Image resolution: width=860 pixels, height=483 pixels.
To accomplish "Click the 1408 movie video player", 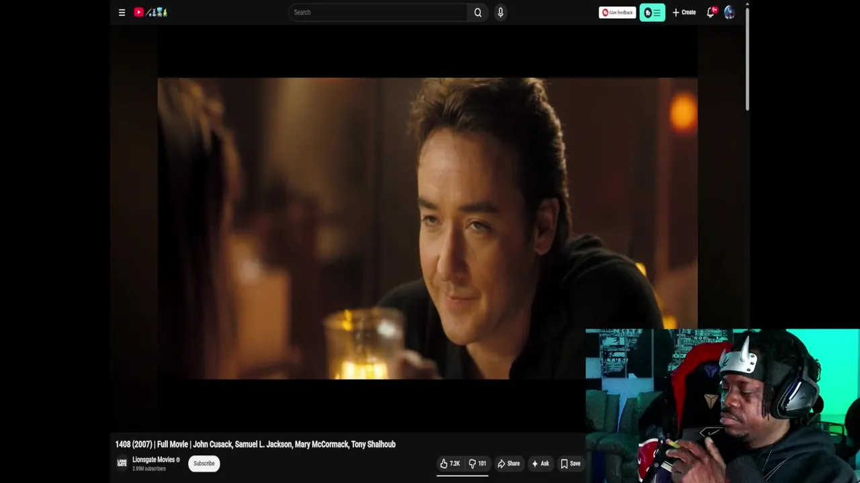I will click(x=427, y=228).
